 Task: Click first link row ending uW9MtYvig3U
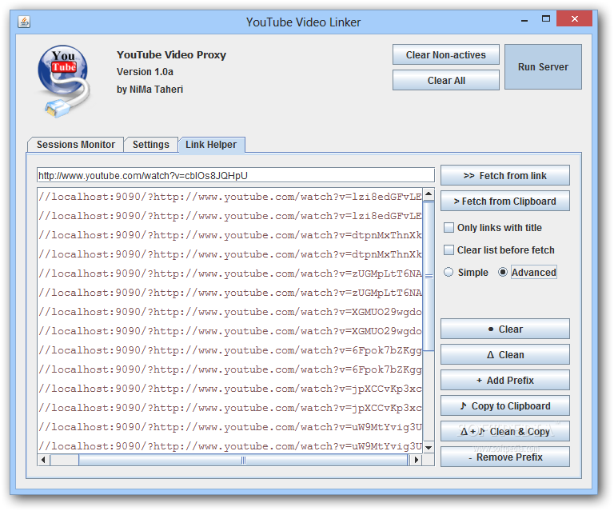coord(230,427)
